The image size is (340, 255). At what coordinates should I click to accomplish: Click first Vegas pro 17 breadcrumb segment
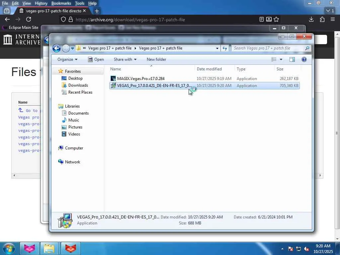[110, 48]
